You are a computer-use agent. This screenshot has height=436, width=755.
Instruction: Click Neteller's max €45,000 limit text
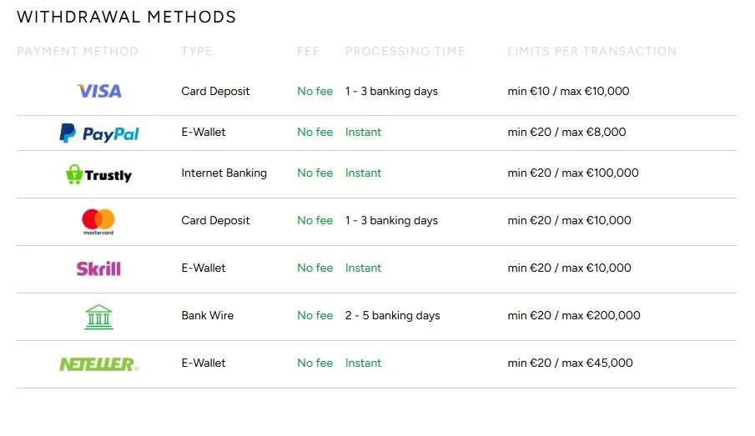pos(596,363)
